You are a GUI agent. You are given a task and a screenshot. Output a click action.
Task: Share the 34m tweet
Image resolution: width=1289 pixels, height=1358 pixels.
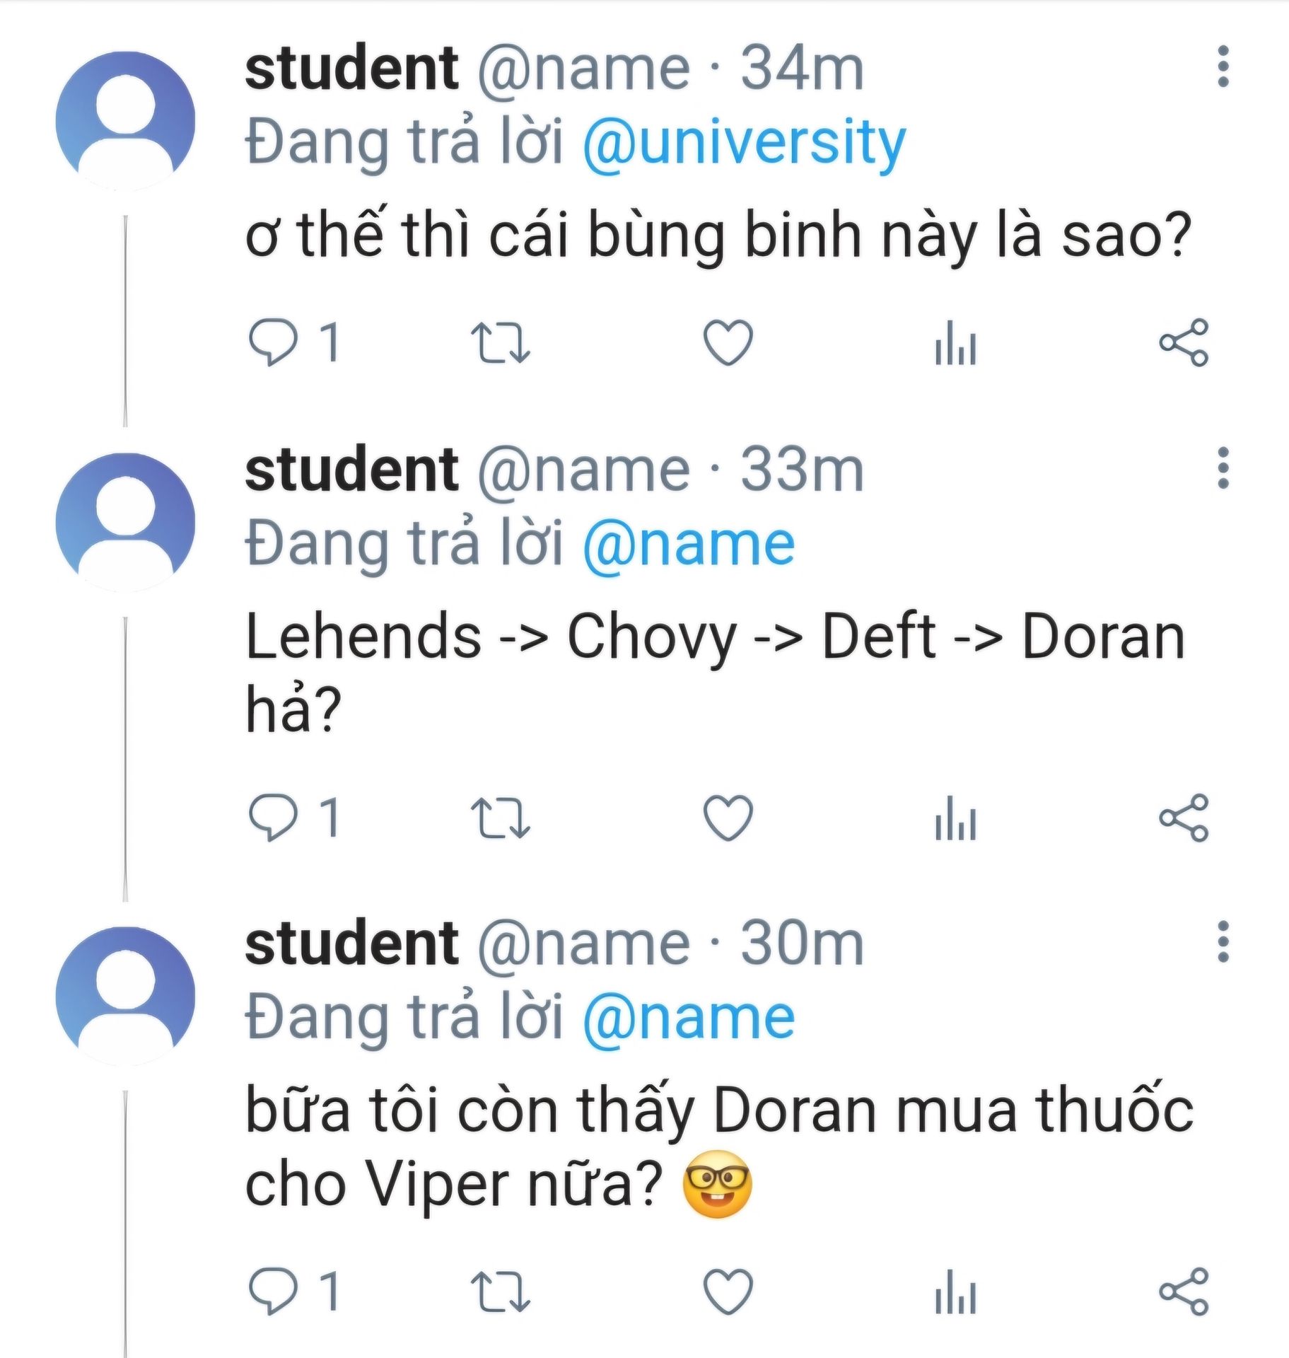pos(1184,343)
